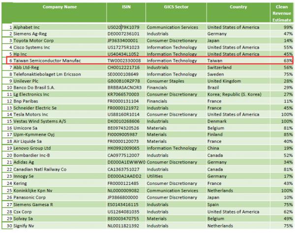Click Korea; Republic (S. Korea) cell

pos(238,94)
